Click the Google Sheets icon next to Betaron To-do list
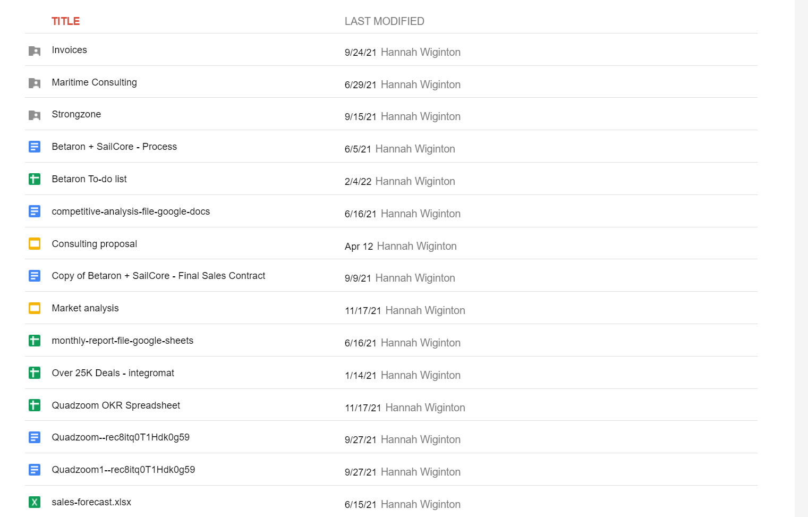The width and height of the screenshot is (808, 517). click(x=35, y=179)
